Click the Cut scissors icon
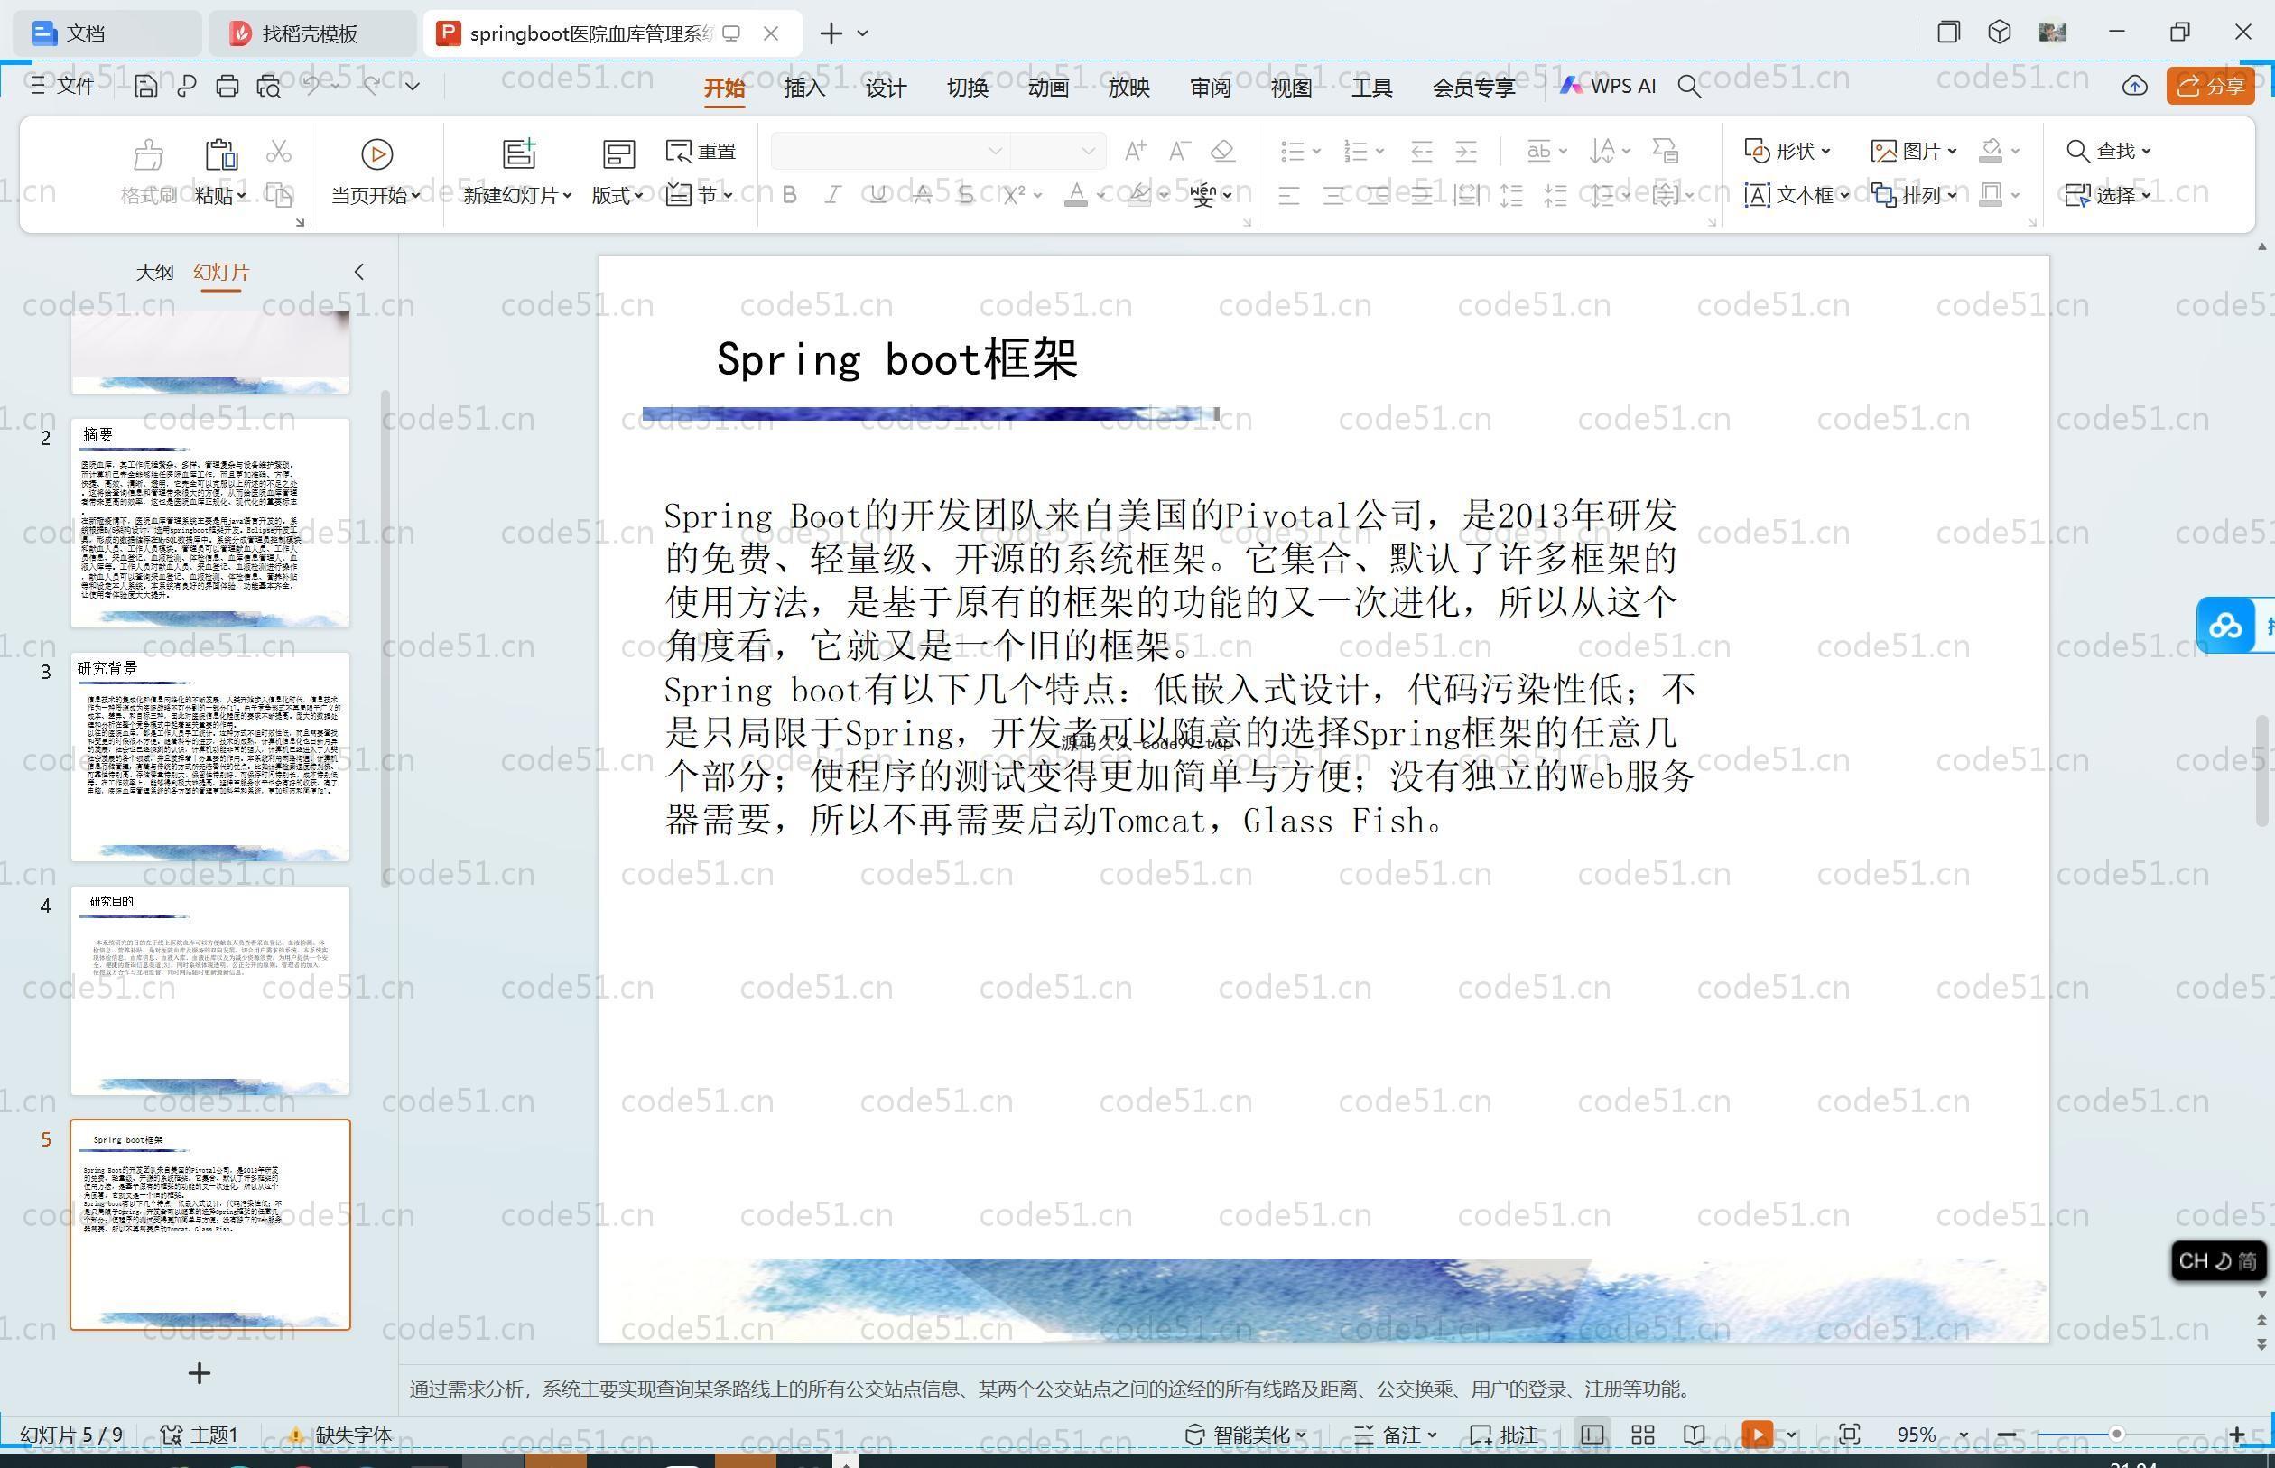Viewport: 2275px width, 1468px height. [278, 151]
